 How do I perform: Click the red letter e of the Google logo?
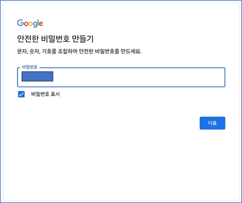[x=41, y=24]
